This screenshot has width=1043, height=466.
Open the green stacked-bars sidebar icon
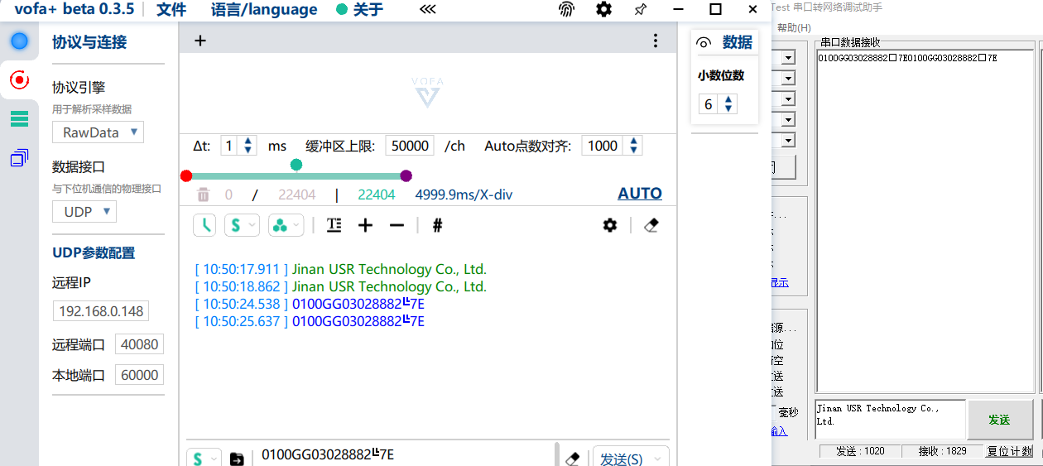[19, 119]
